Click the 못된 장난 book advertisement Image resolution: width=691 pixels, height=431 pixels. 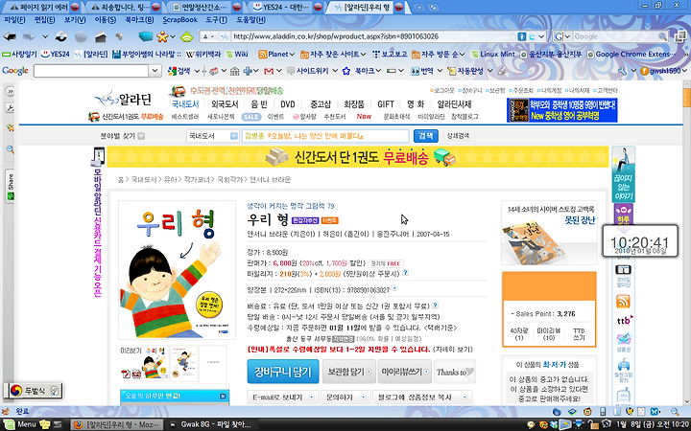coord(550,233)
